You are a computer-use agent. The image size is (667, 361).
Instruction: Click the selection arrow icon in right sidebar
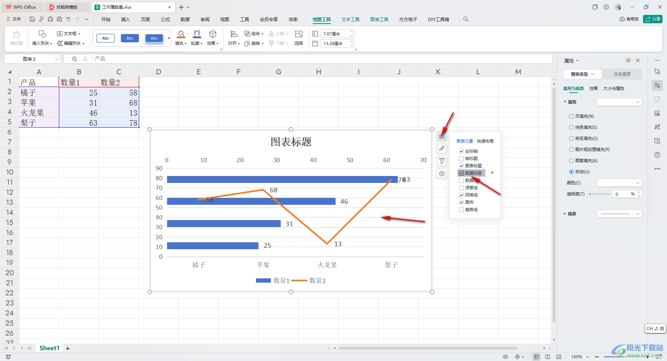[x=657, y=72]
